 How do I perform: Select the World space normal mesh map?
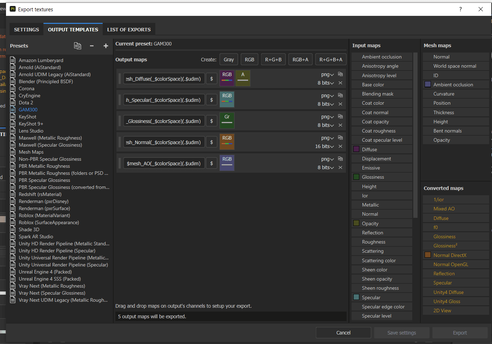click(x=456, y=66)
